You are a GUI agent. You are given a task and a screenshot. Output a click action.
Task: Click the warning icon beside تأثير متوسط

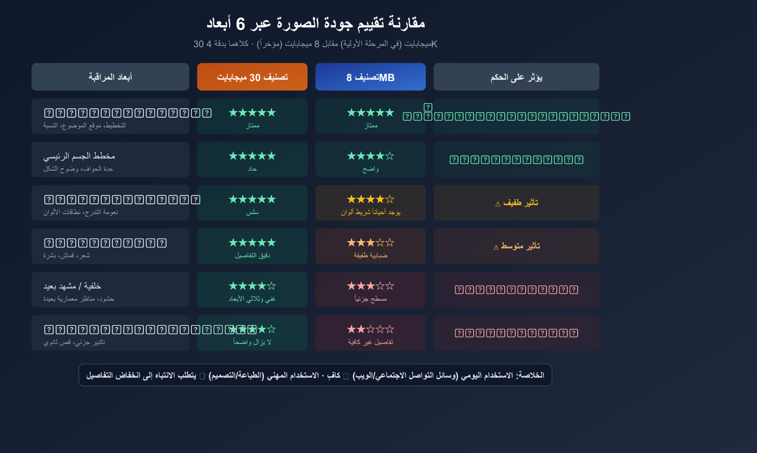click(496, 247)
